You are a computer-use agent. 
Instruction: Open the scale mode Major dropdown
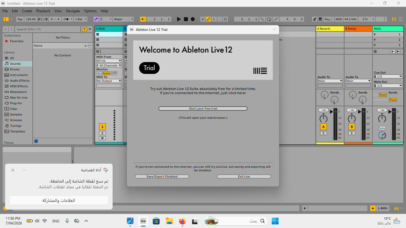123,19
